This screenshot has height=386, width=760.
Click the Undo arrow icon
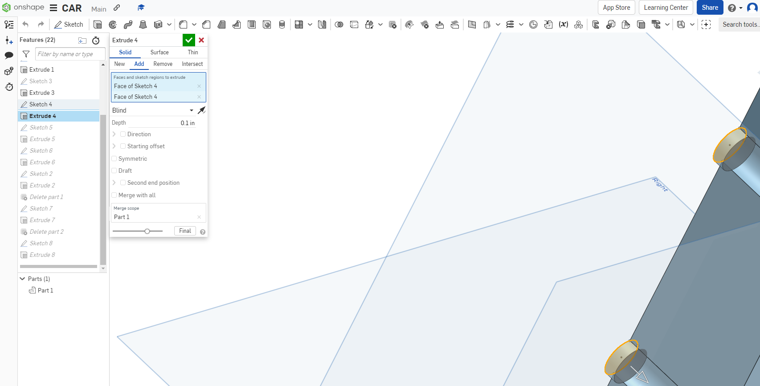point(25,24)
